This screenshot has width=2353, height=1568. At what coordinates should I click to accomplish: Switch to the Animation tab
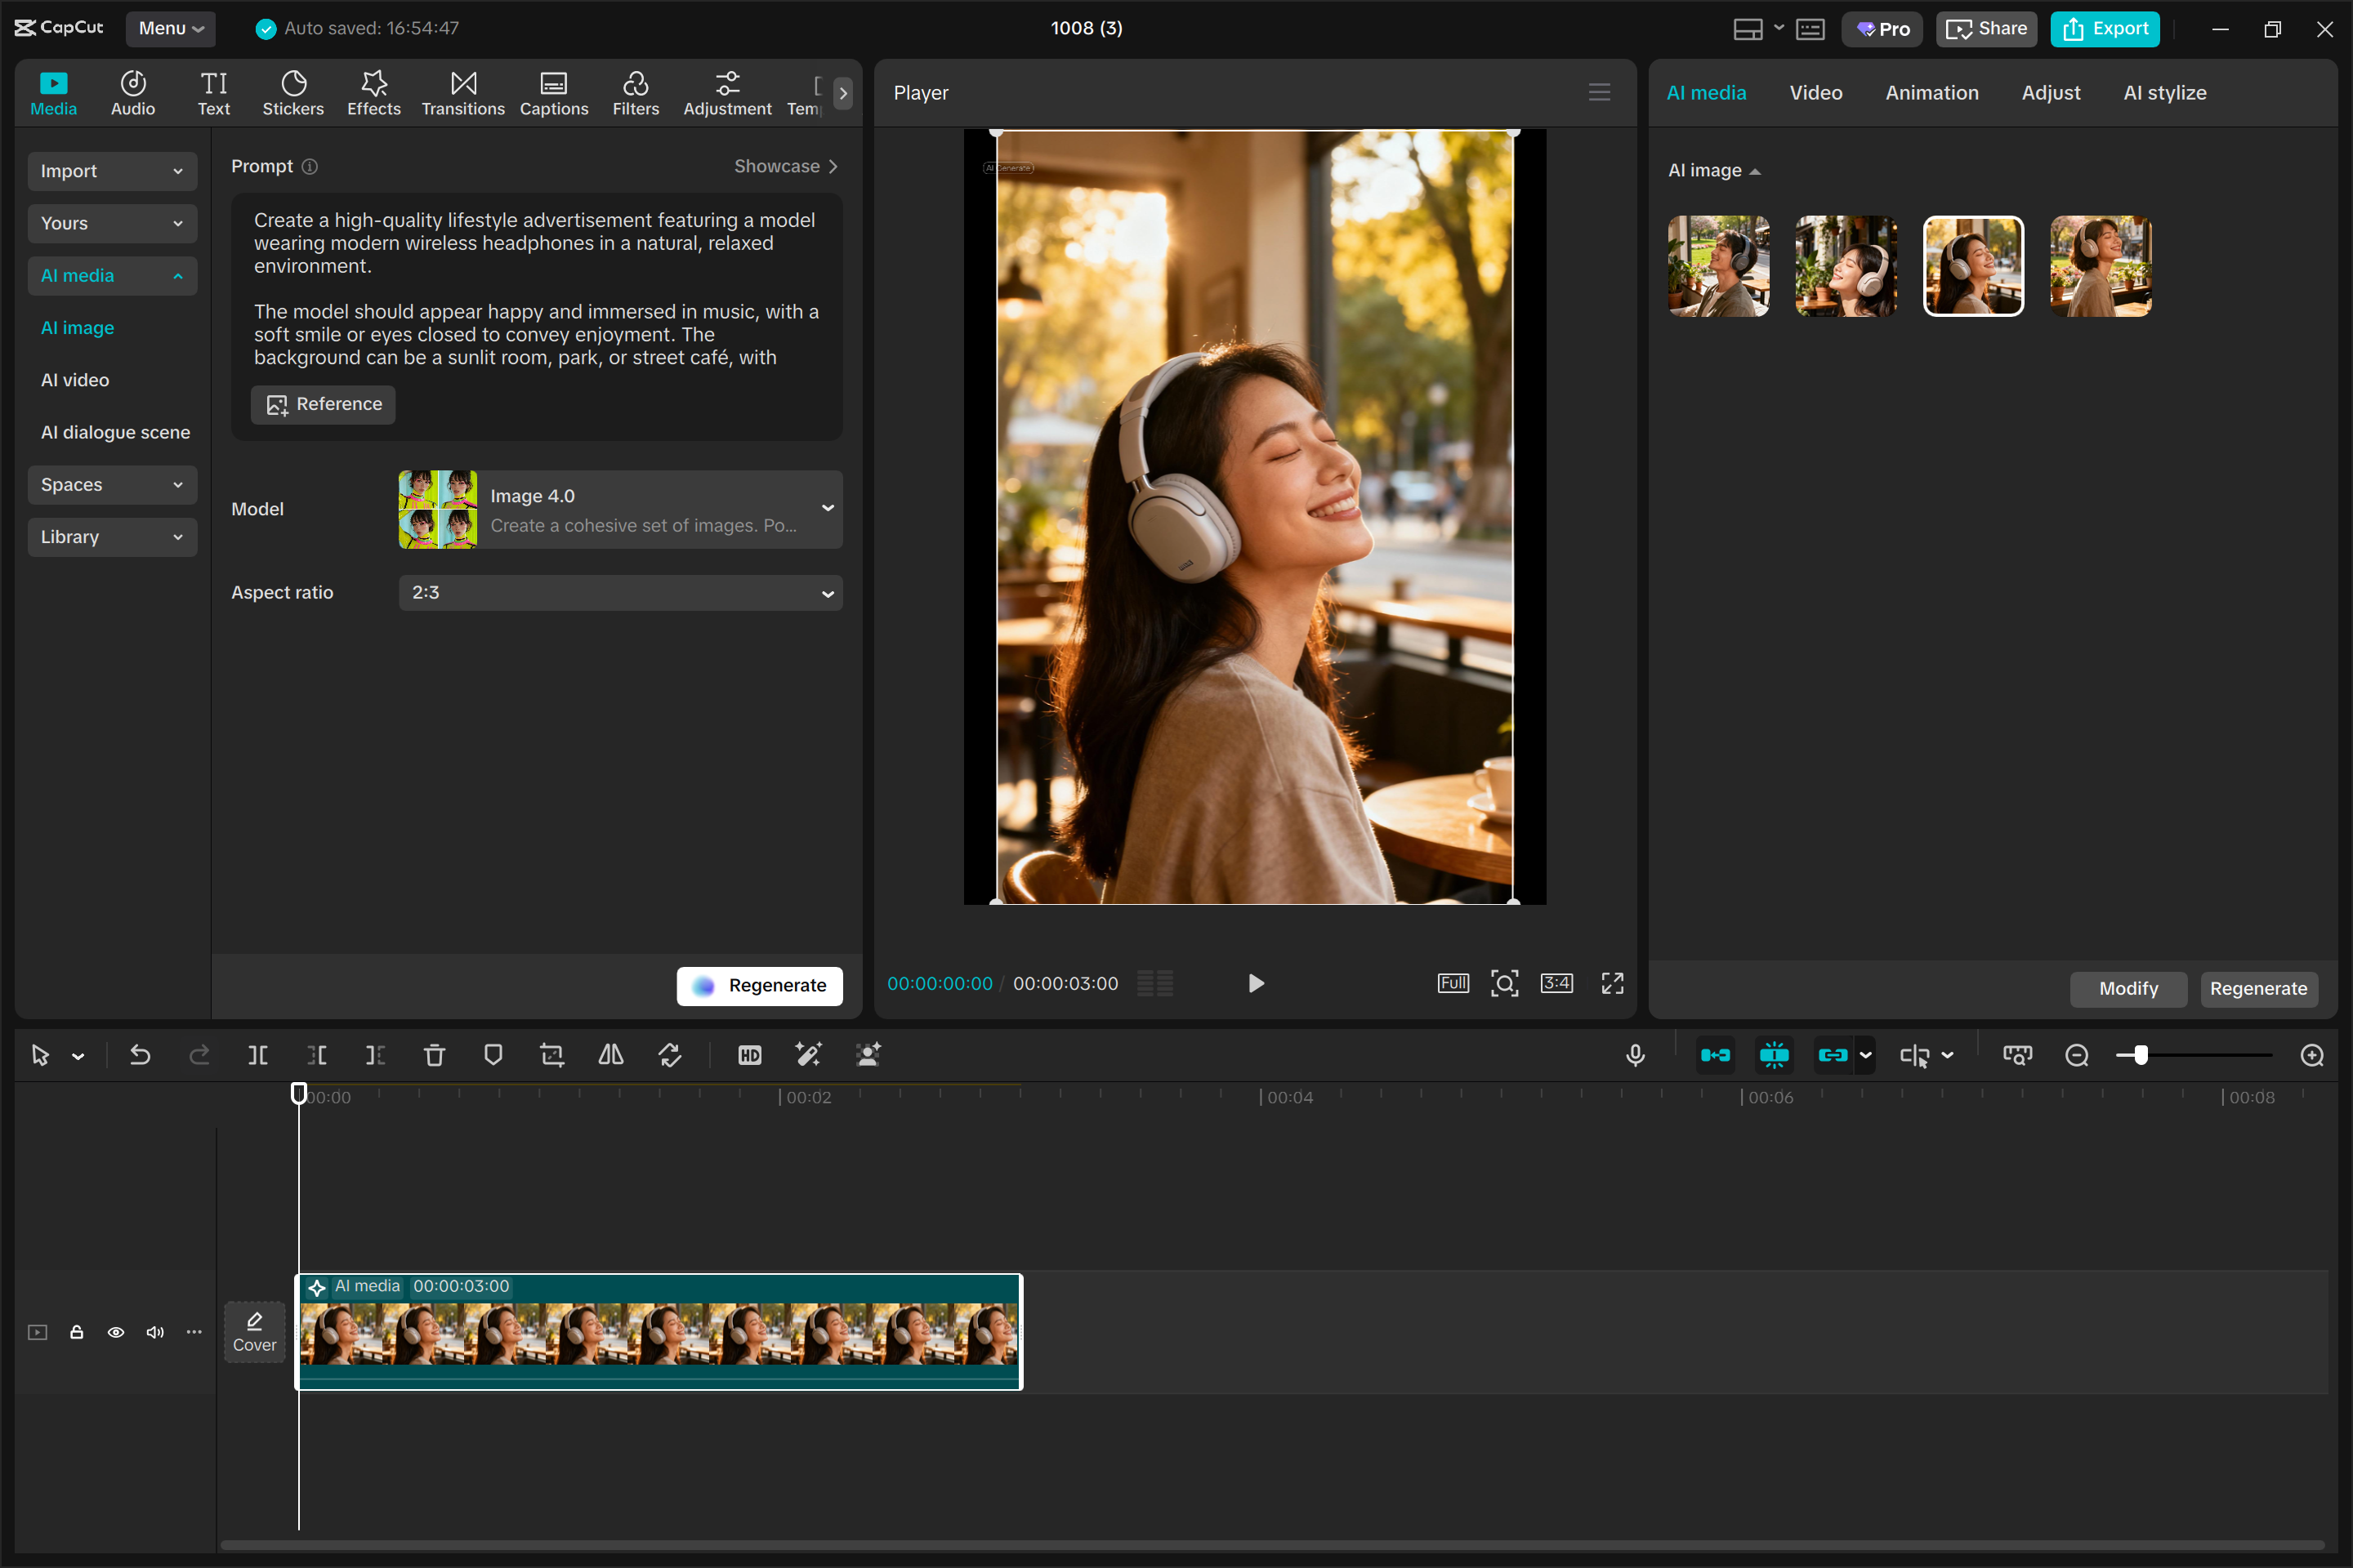click(1931, 92)
